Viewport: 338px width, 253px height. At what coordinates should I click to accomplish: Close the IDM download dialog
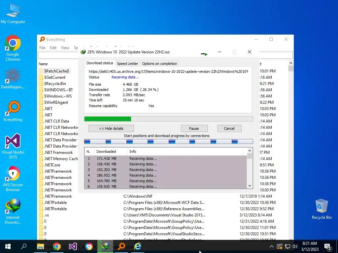[x=250, y=52]
